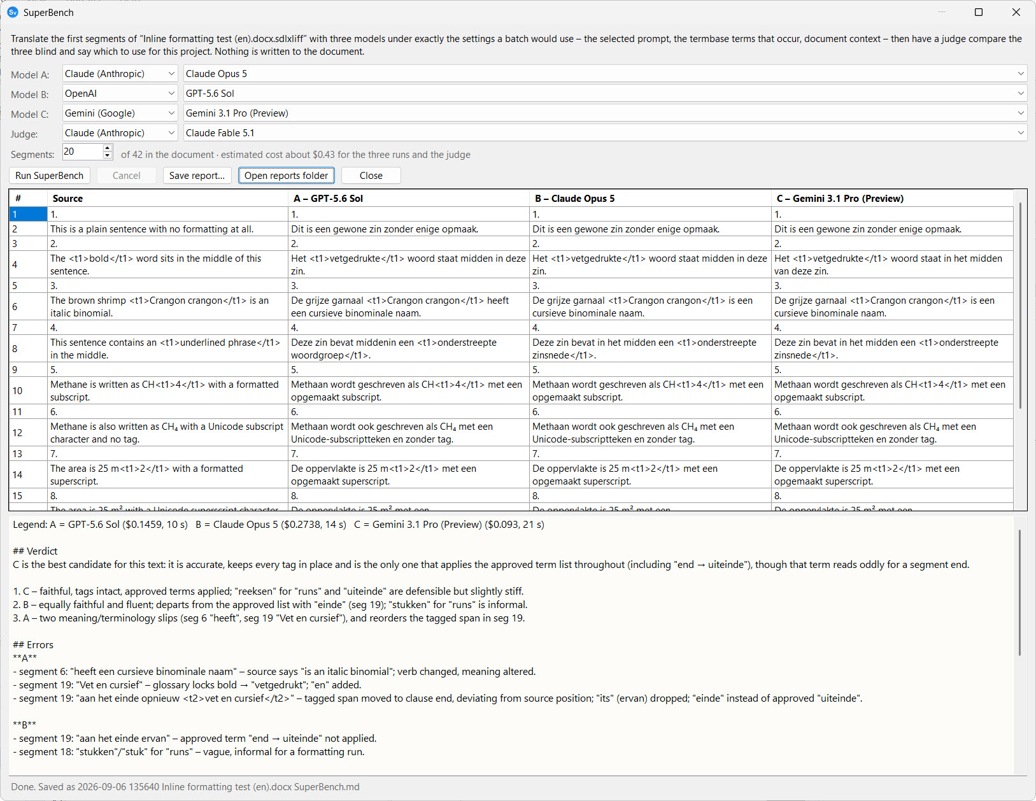Viewport: 1036px width, 801px height.
Task: Click the Legend line in the verdict panel
Action: 278,525
